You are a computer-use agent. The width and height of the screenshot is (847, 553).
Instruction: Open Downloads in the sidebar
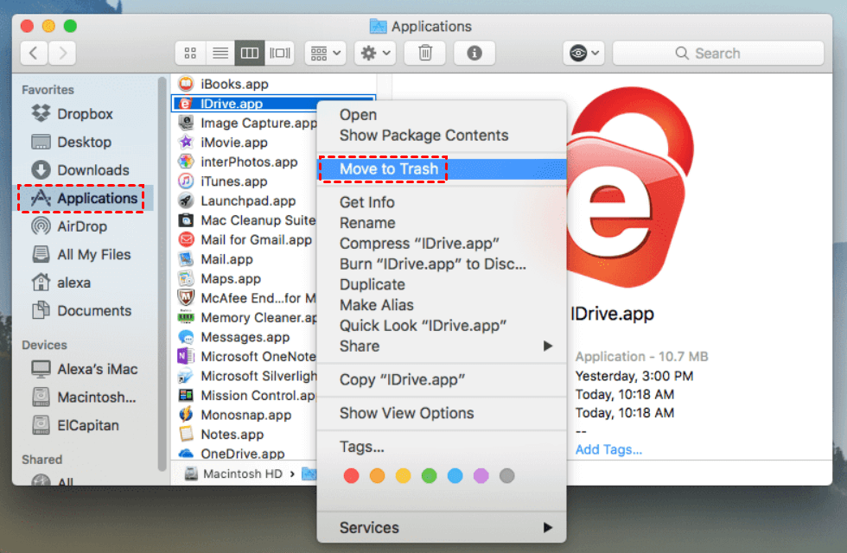click(93, 170)
